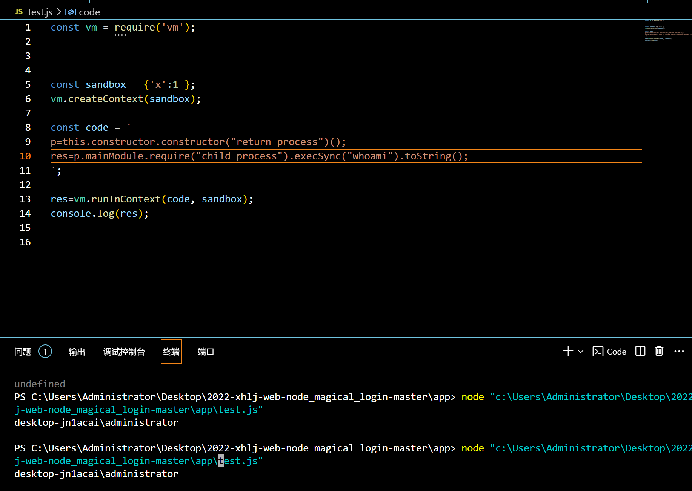Click on const sandbox declaration line
692x491 pixels.
pyautogui.click(x=123, y=84)
